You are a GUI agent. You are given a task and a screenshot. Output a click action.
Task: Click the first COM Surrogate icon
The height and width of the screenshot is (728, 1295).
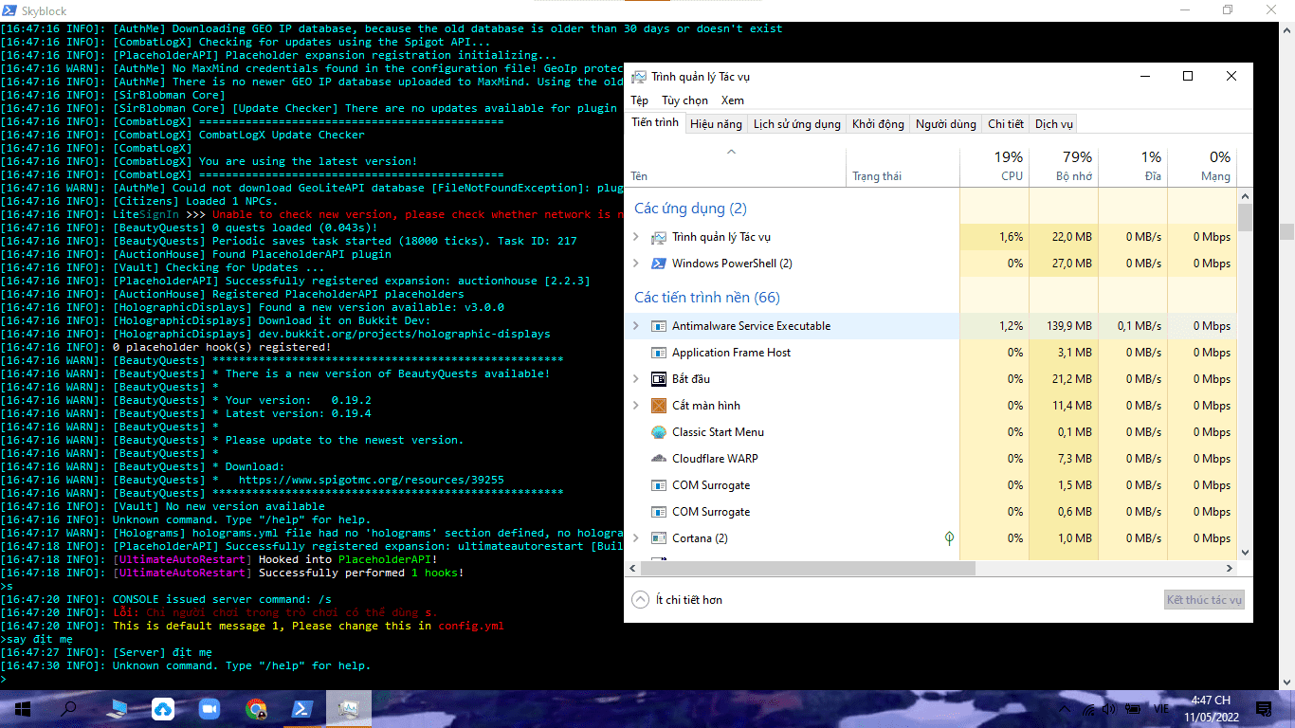[x=659, y=485]
